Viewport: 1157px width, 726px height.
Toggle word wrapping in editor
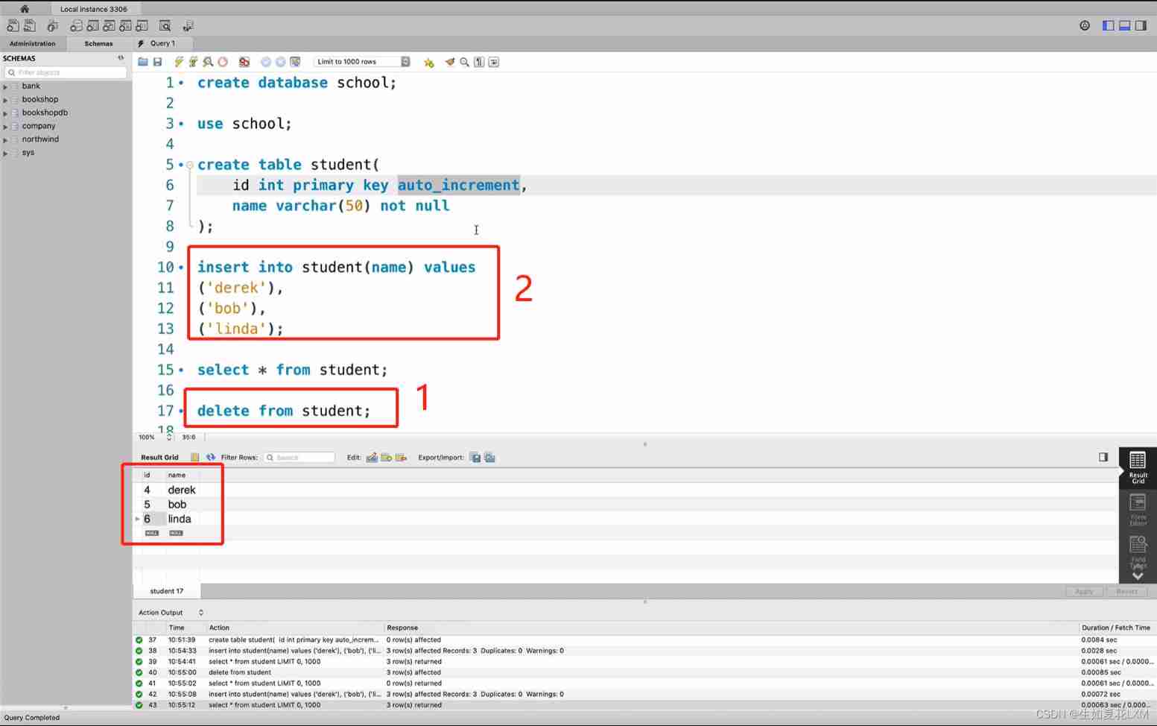point(494,62)
